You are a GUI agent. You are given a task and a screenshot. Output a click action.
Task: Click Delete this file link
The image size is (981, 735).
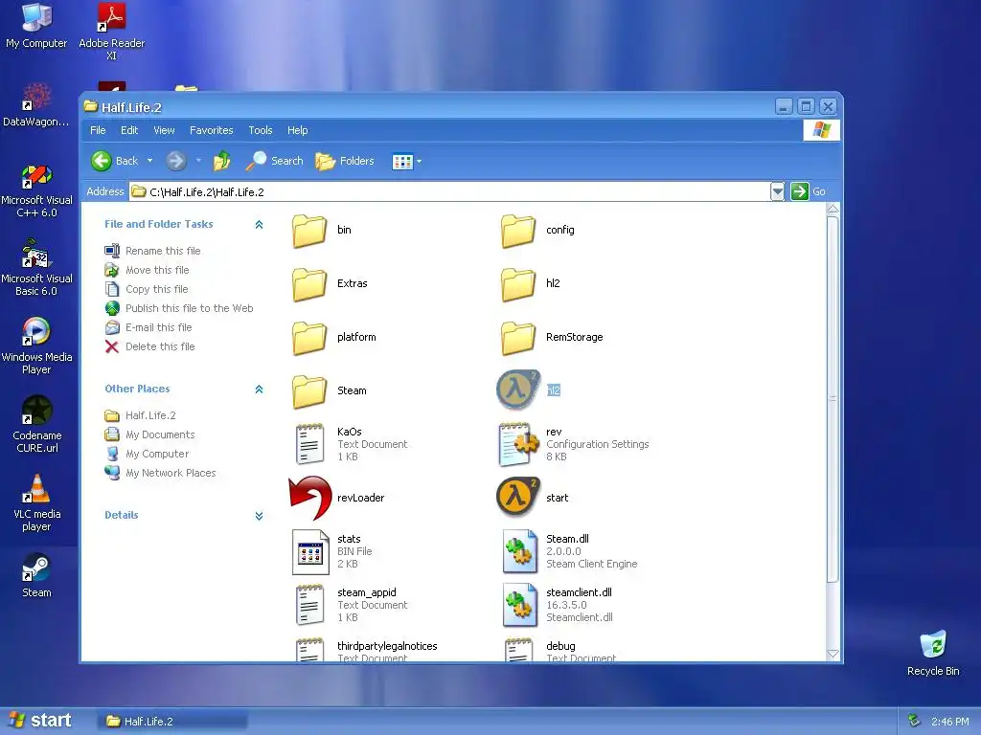click(160, 346)
